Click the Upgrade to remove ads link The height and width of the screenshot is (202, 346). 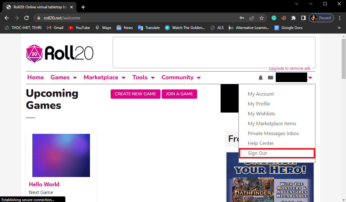[290, 68]
